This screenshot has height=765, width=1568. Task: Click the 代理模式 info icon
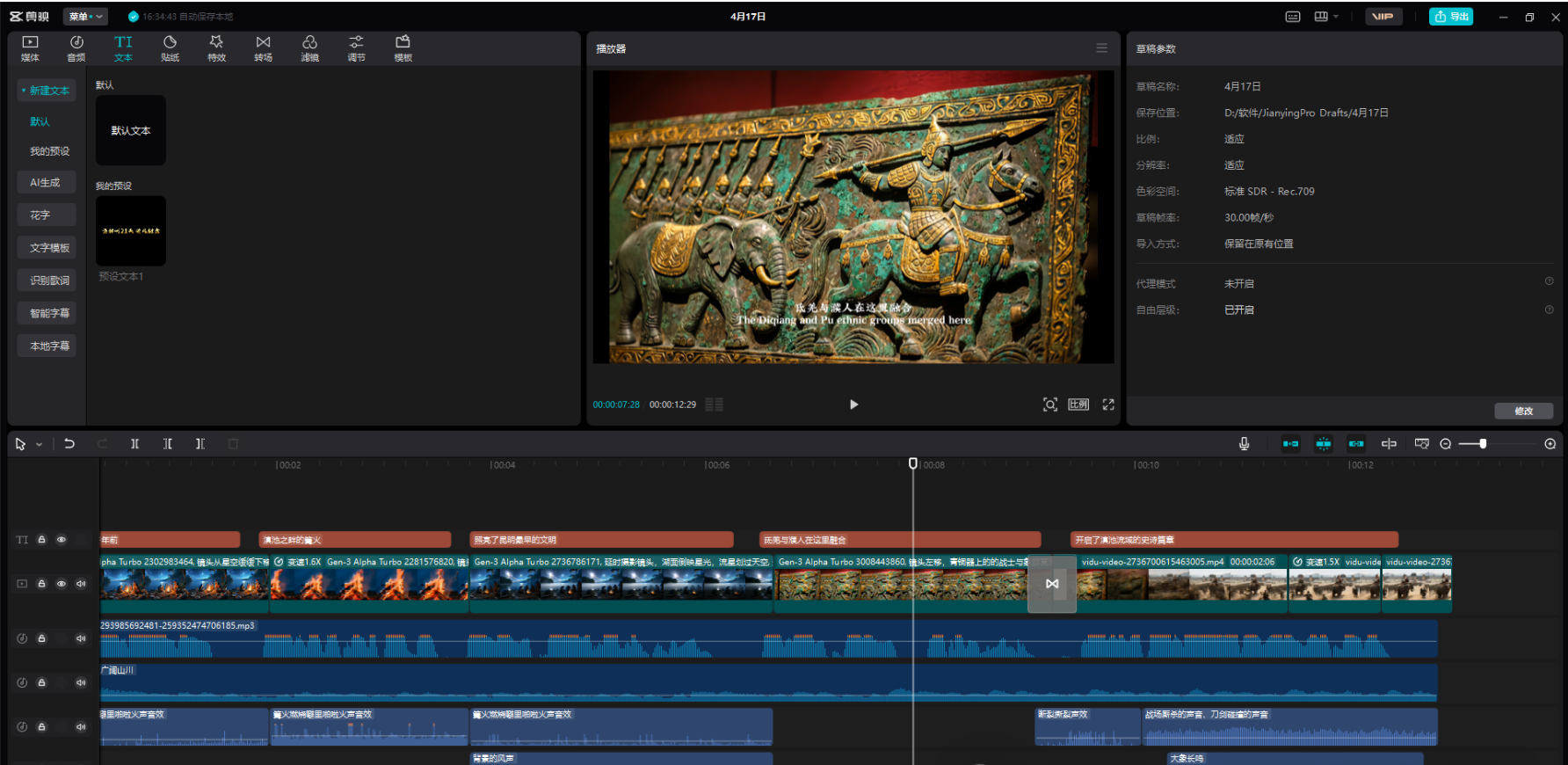1550,281
